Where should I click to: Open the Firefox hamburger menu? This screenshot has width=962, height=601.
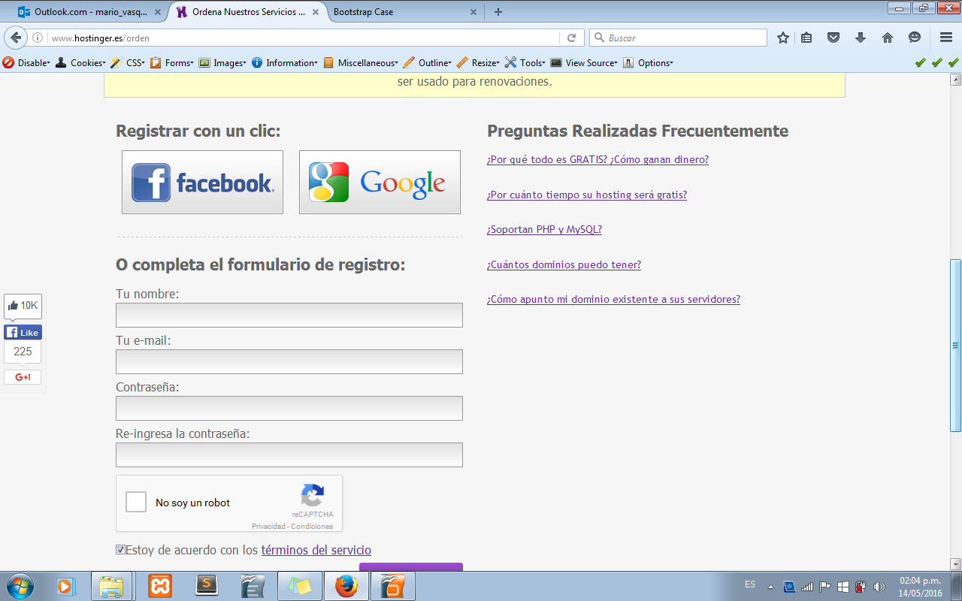pos(945,38)
